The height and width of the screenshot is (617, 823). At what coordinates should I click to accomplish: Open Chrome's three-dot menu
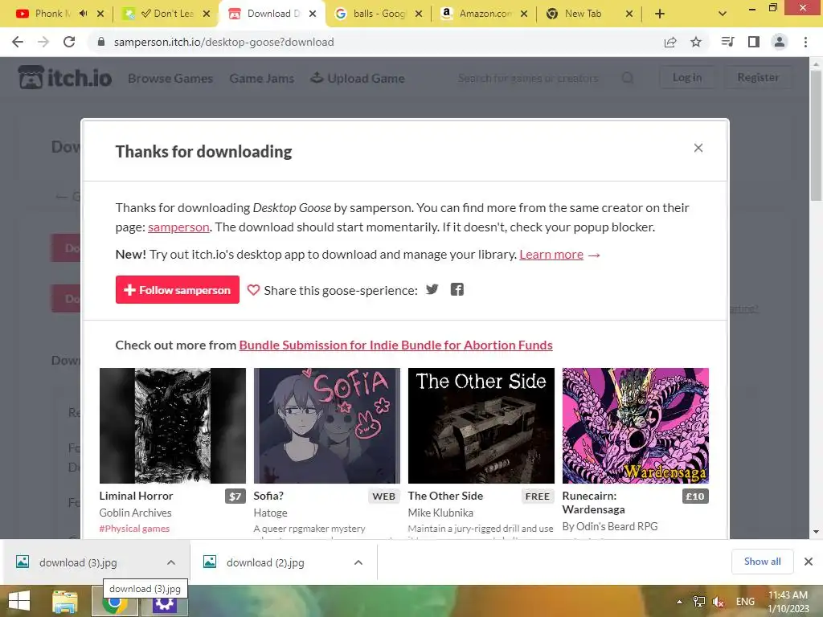click(x=805, y=42)
